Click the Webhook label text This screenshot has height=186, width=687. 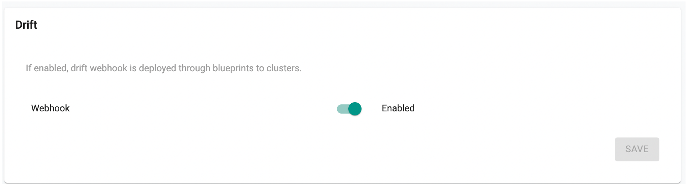coord(50,108)
